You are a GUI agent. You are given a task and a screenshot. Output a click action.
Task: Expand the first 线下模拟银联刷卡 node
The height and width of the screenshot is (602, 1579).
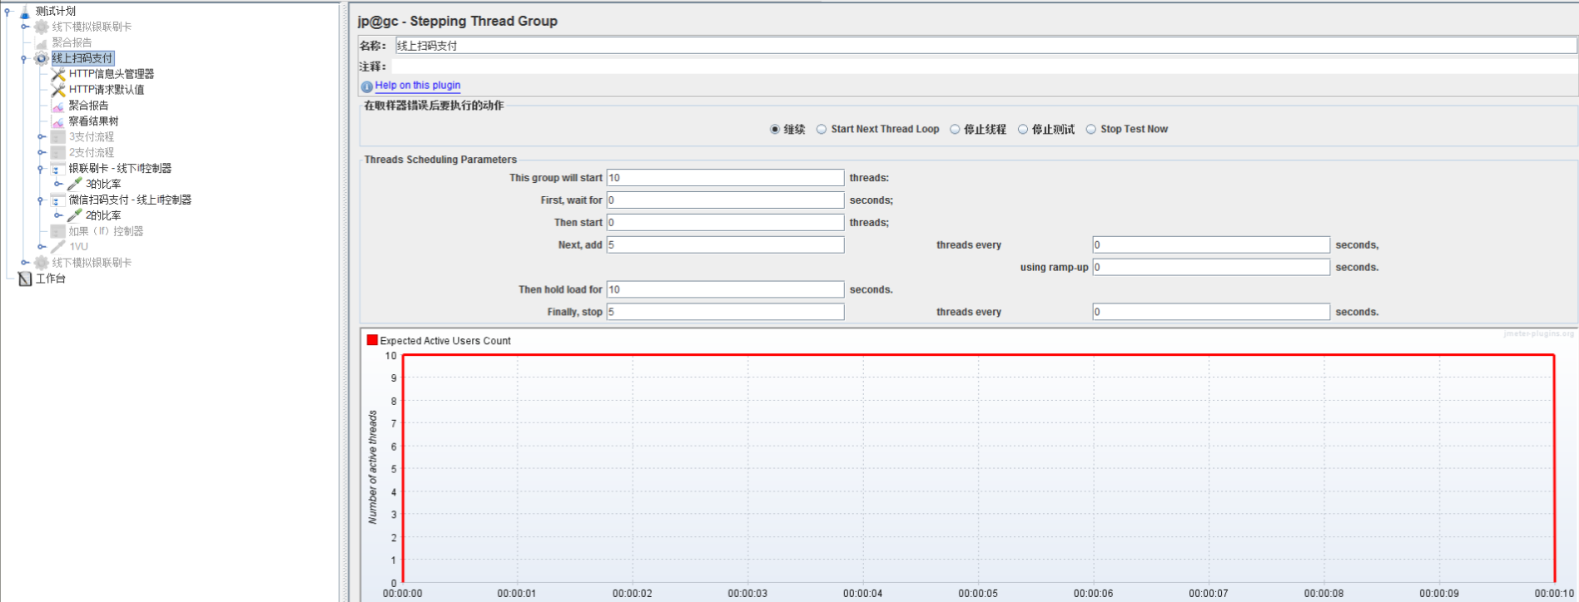click(25, 27)
